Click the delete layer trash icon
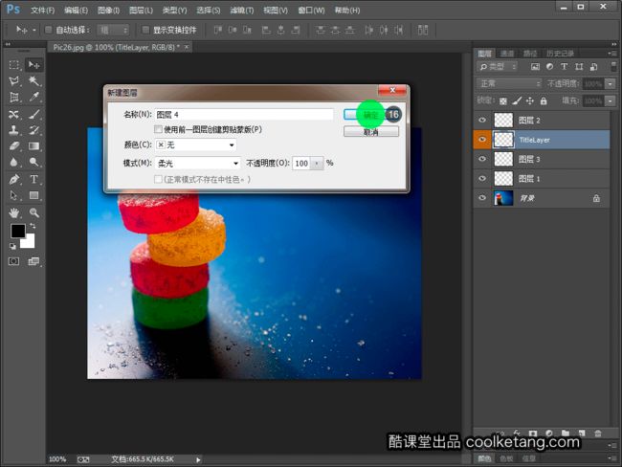Viewport: 622px width, 467px height. tap(598, 433)
